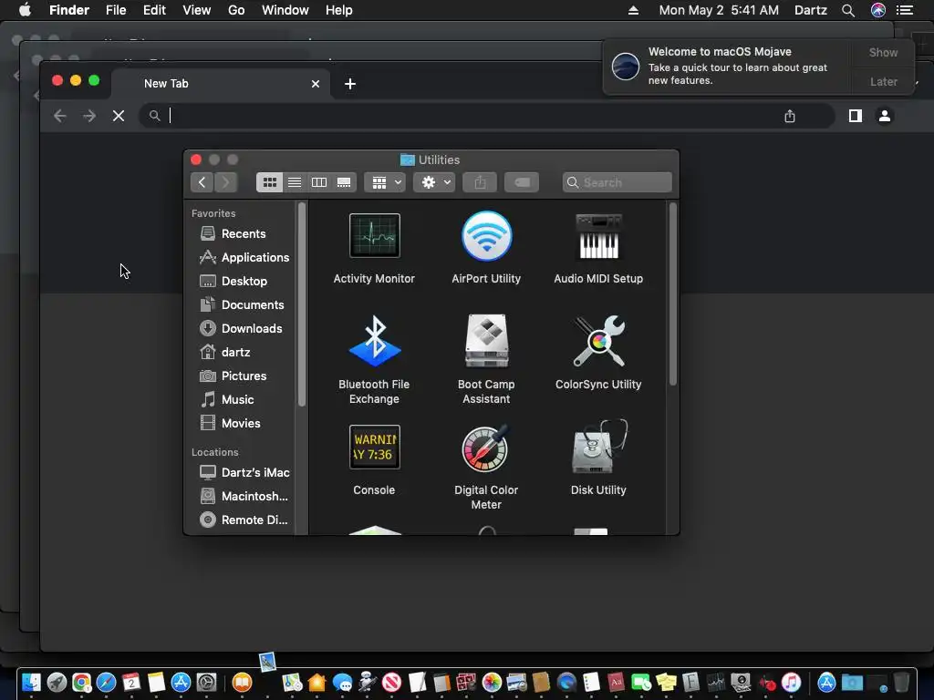Select Remote Disc location
Viewport: 934px width, 700px height.
243,520
